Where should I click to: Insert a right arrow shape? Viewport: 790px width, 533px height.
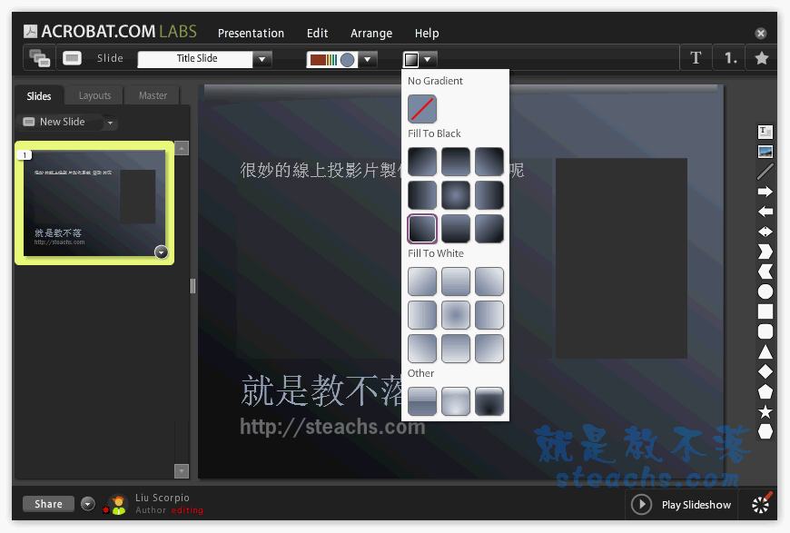[765, 192]
